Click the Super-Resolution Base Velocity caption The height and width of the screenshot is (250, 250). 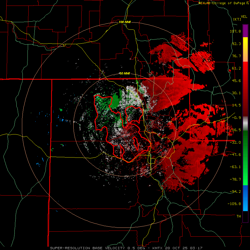pos(126,248)
